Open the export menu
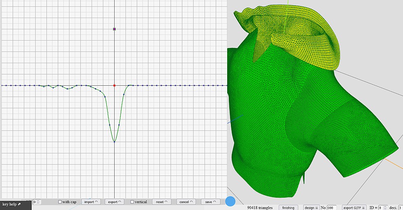Image resolution: width=403 pixels, height=210 pixels. pyautogui.click(x=115, y=202)
